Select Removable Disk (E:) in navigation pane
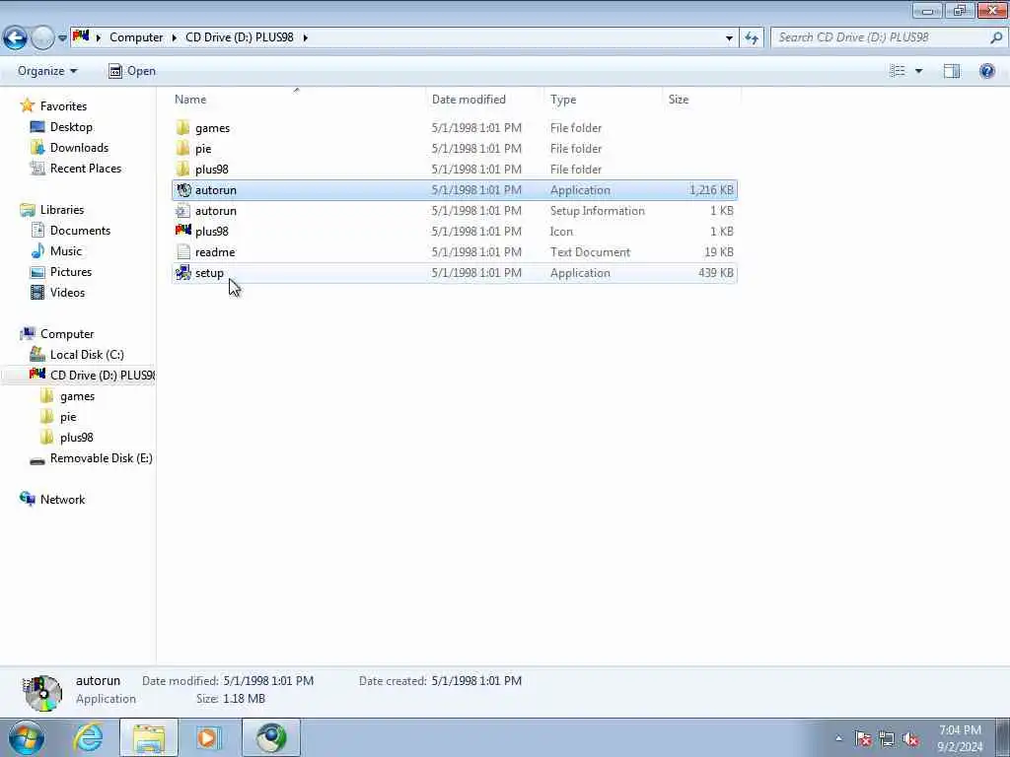The width and height of the screenshot is (1010, 757). (x=102, y=457)
